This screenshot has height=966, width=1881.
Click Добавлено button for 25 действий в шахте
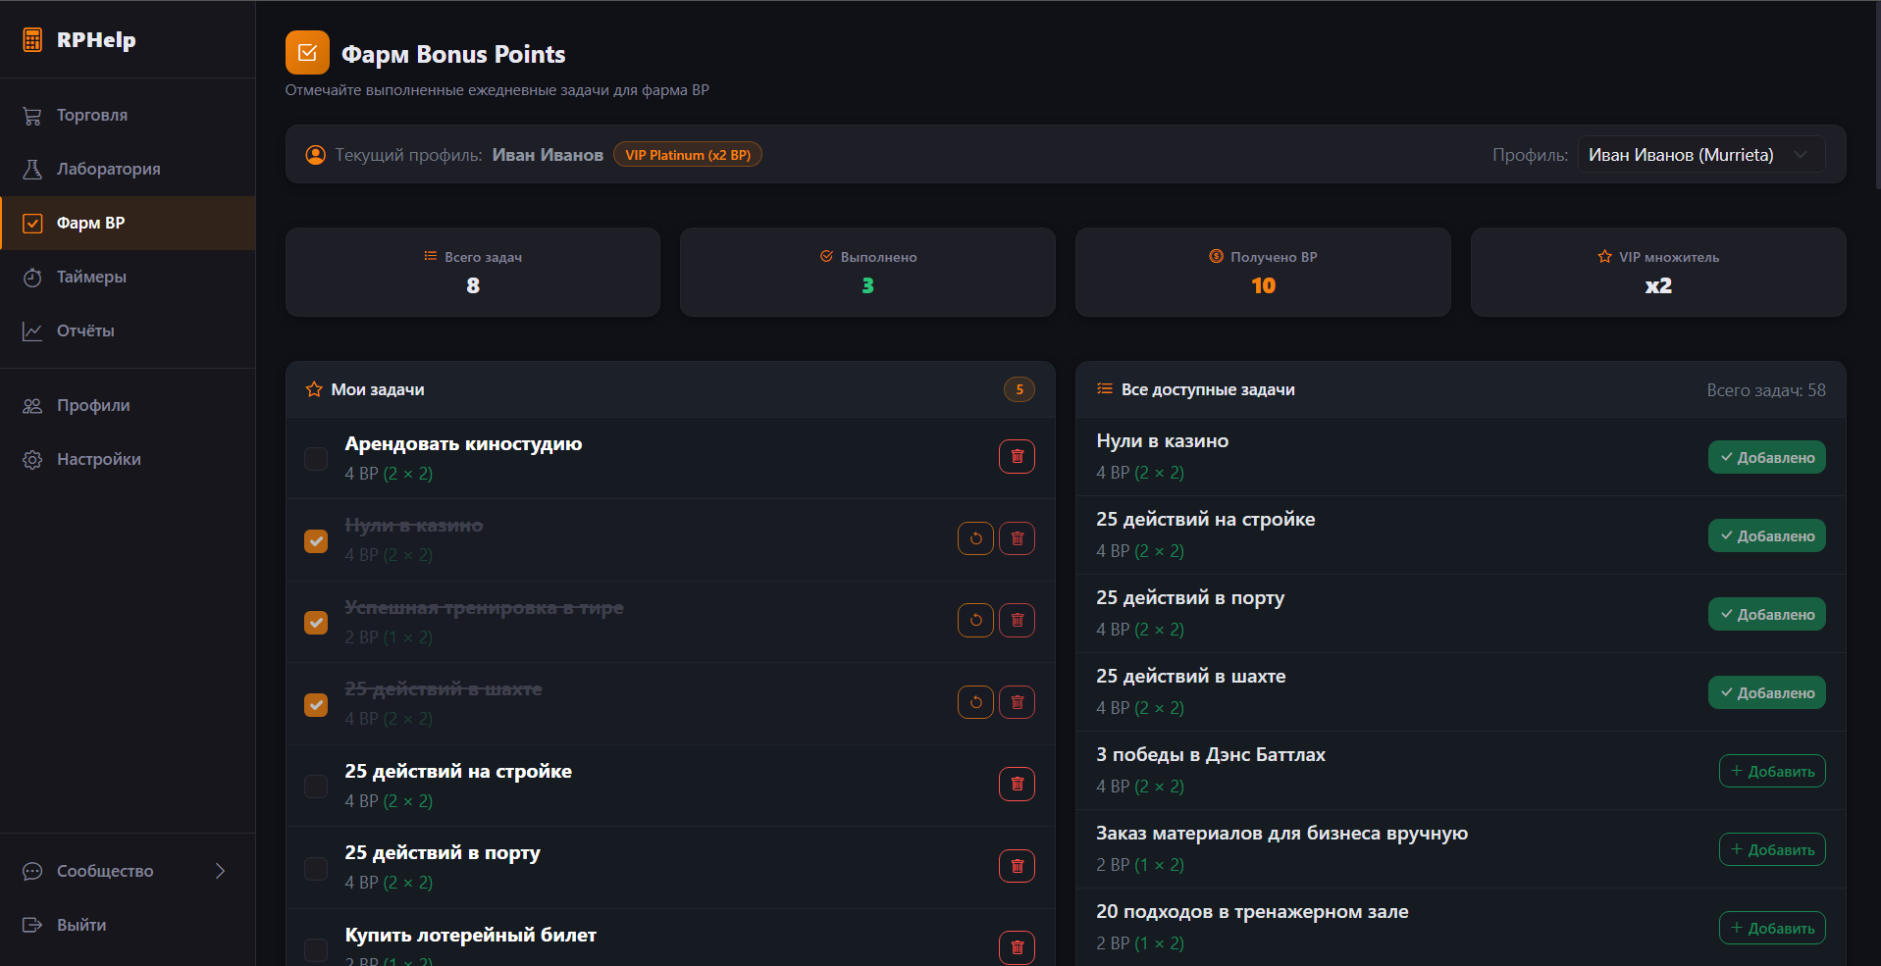[1766, 692]
